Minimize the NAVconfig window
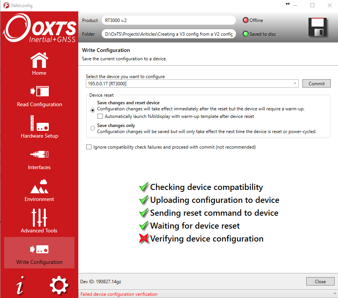338x298 pixels. point(295,5)
